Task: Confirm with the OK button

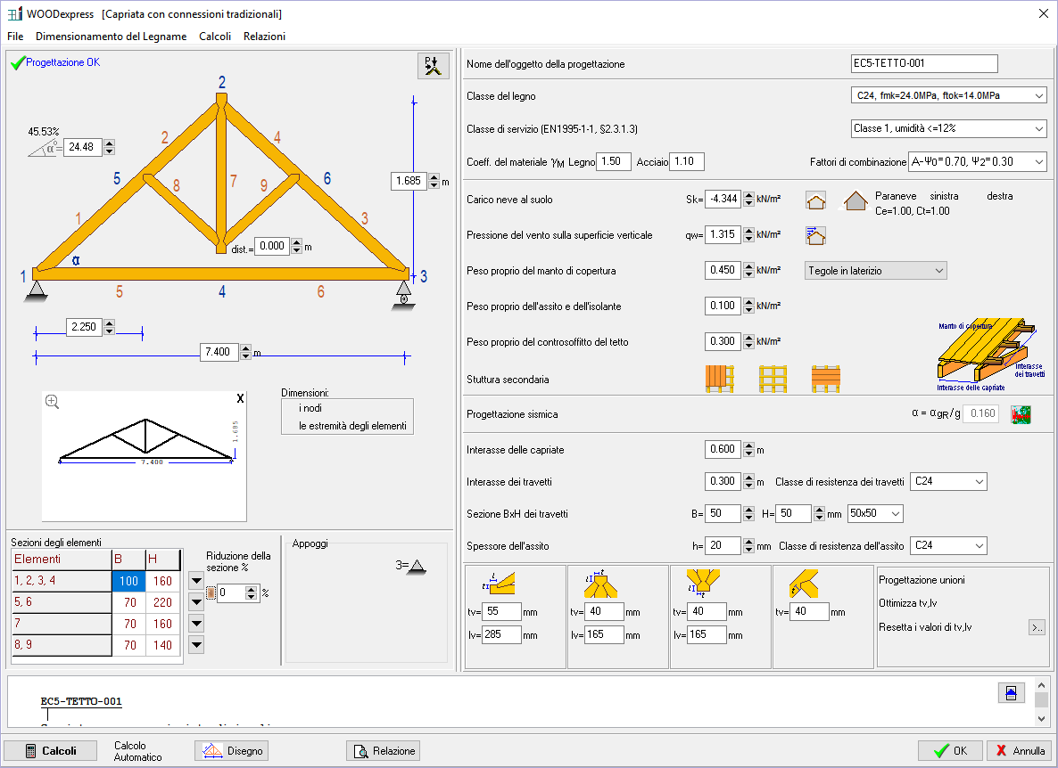Action: [x=950, y=750]
